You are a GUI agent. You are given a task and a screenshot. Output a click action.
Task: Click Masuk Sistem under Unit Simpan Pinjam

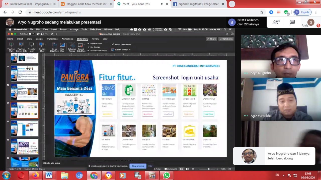click(x=127, y=114)
